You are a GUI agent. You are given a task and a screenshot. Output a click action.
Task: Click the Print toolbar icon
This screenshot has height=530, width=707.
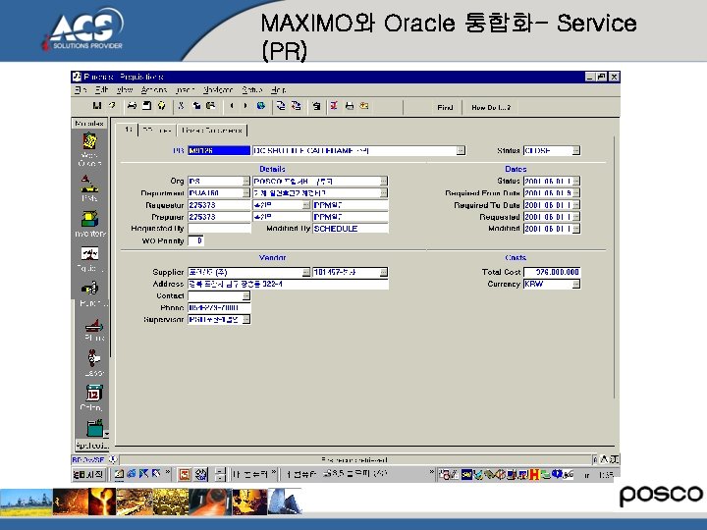(x=132, y=106)
